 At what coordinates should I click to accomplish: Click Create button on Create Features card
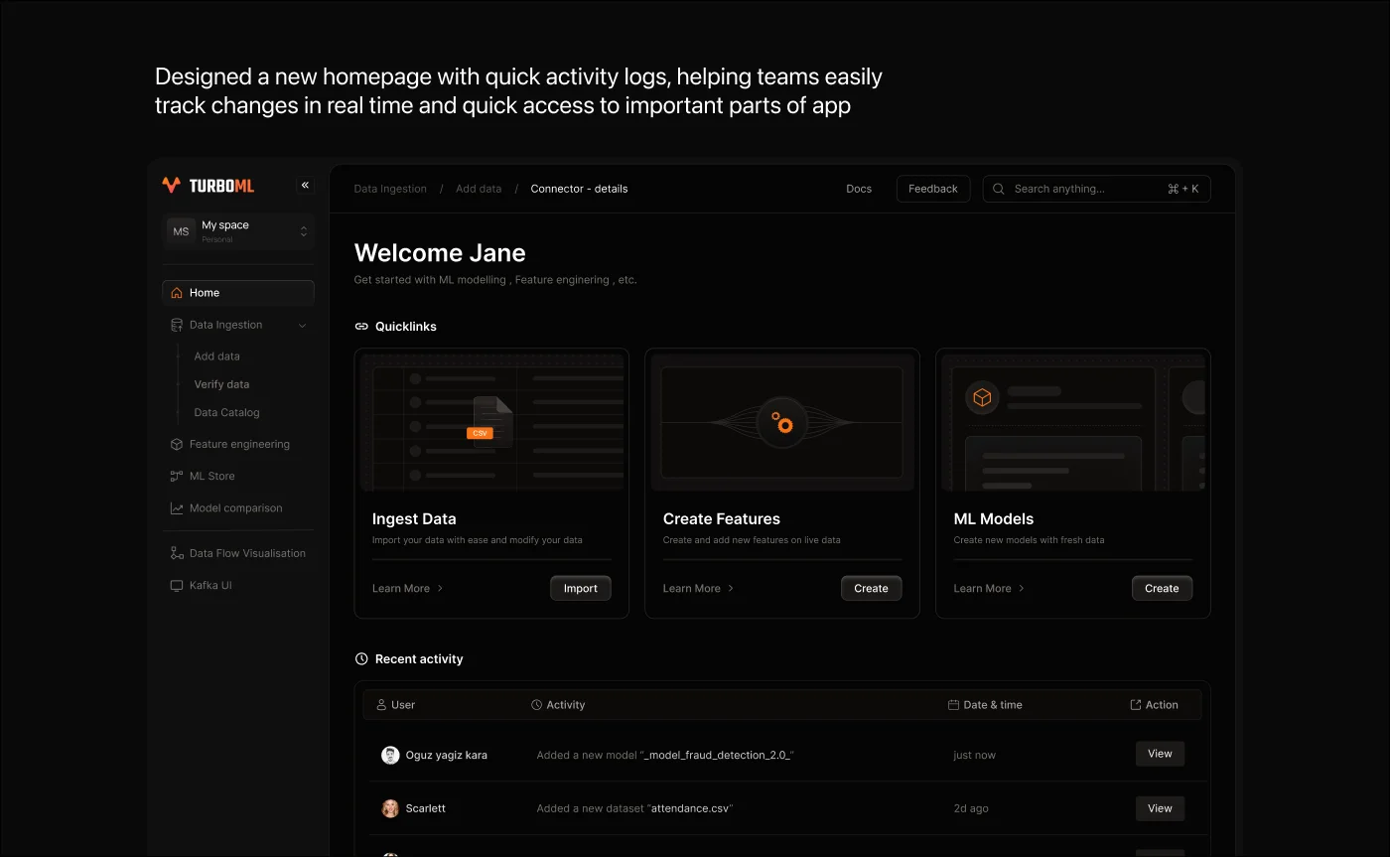(872, 588)
